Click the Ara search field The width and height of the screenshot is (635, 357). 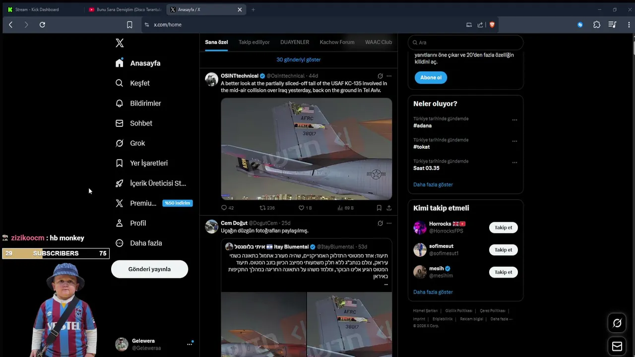pos(465,43)
